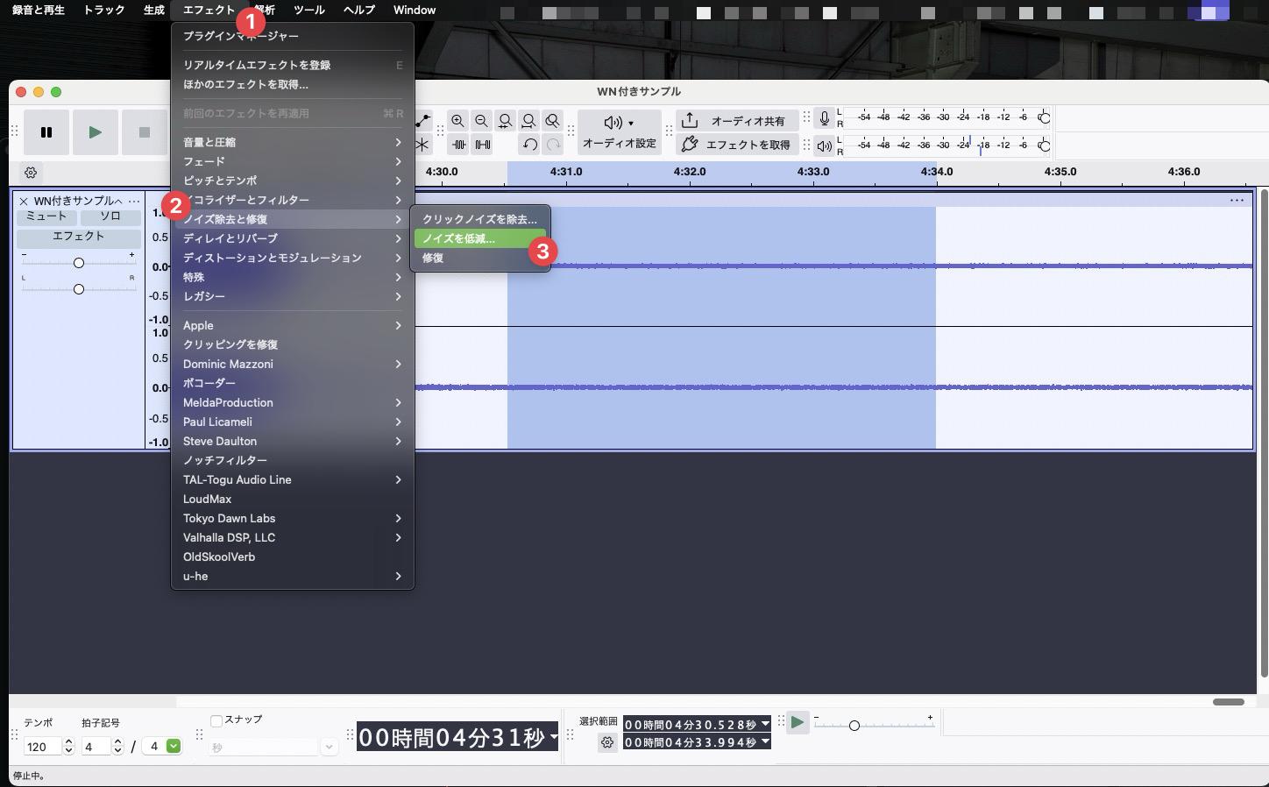Click the undo arrow icon
This screenshot has width=1269, height=787.
coord(529,145)
